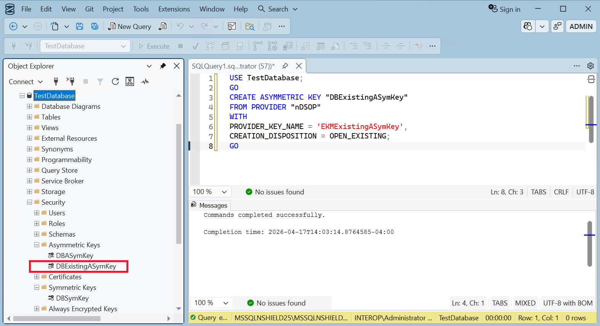The image size is (600, 326).
Task: Click the Copilot icon button
Action: tap(528, 26)
